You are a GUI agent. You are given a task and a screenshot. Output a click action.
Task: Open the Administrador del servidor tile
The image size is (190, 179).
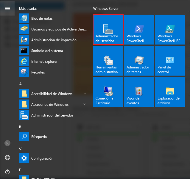click(108, 30)
